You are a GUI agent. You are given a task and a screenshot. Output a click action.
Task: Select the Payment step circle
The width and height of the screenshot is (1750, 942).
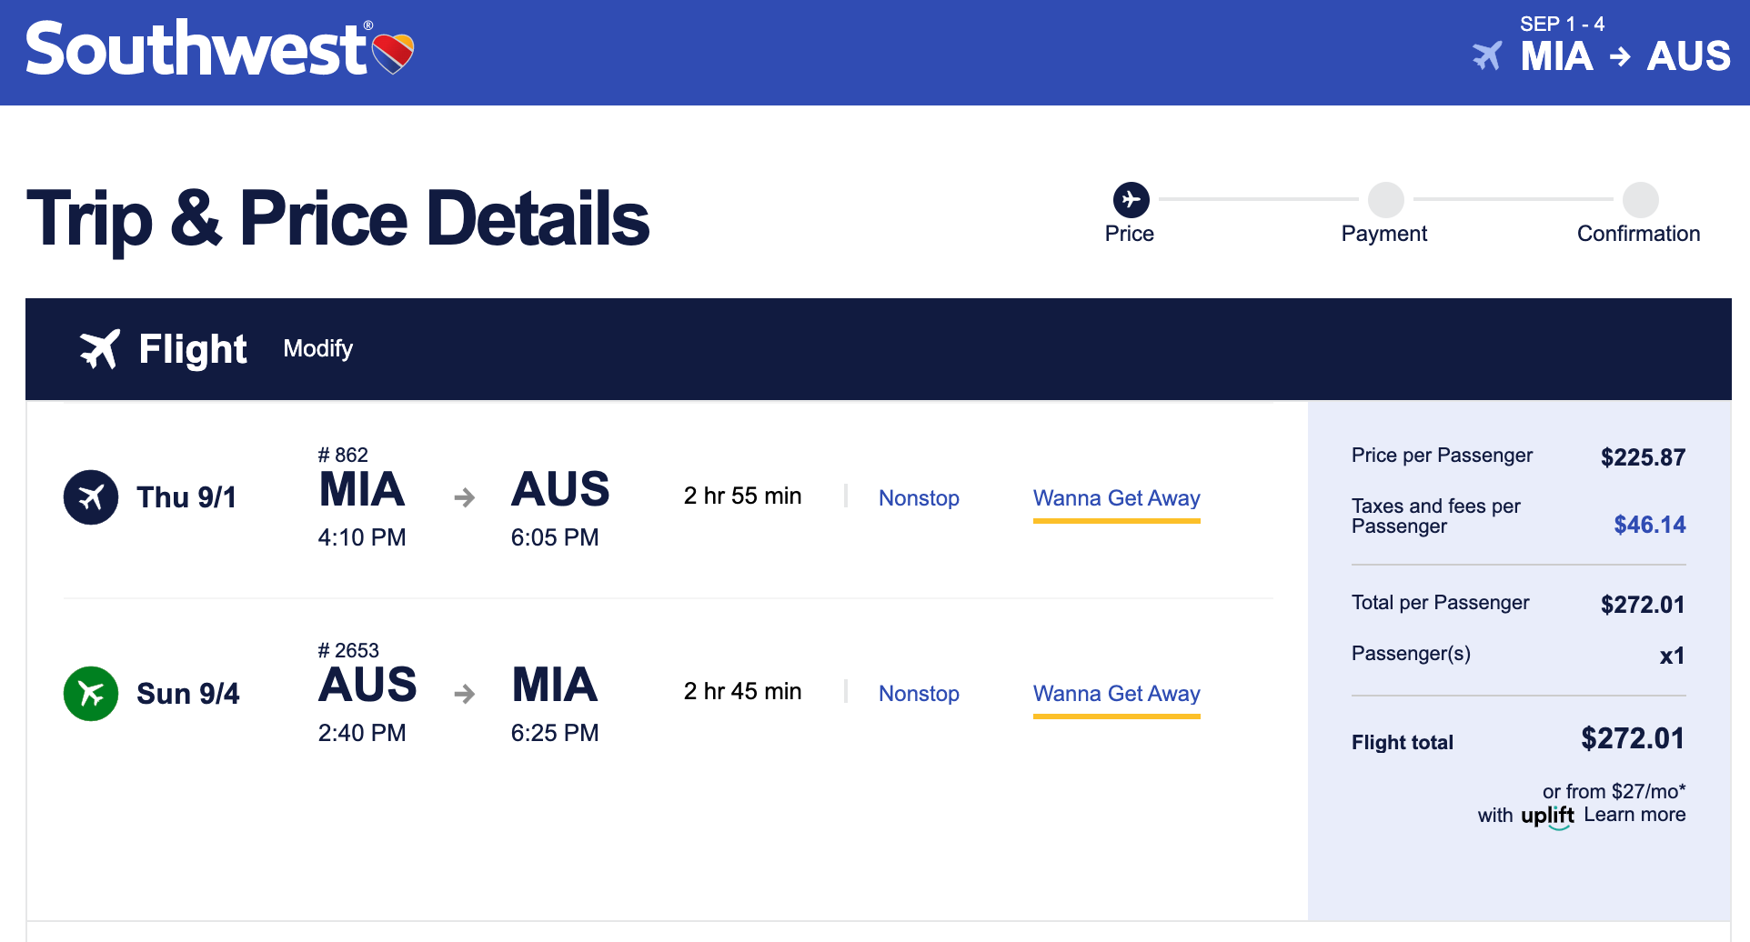click(x=1385, y=200)
